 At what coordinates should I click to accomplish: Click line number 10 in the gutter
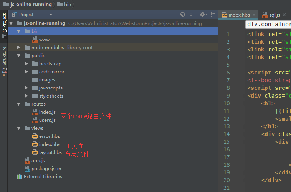pyautogui.click(x=227, y=103)
